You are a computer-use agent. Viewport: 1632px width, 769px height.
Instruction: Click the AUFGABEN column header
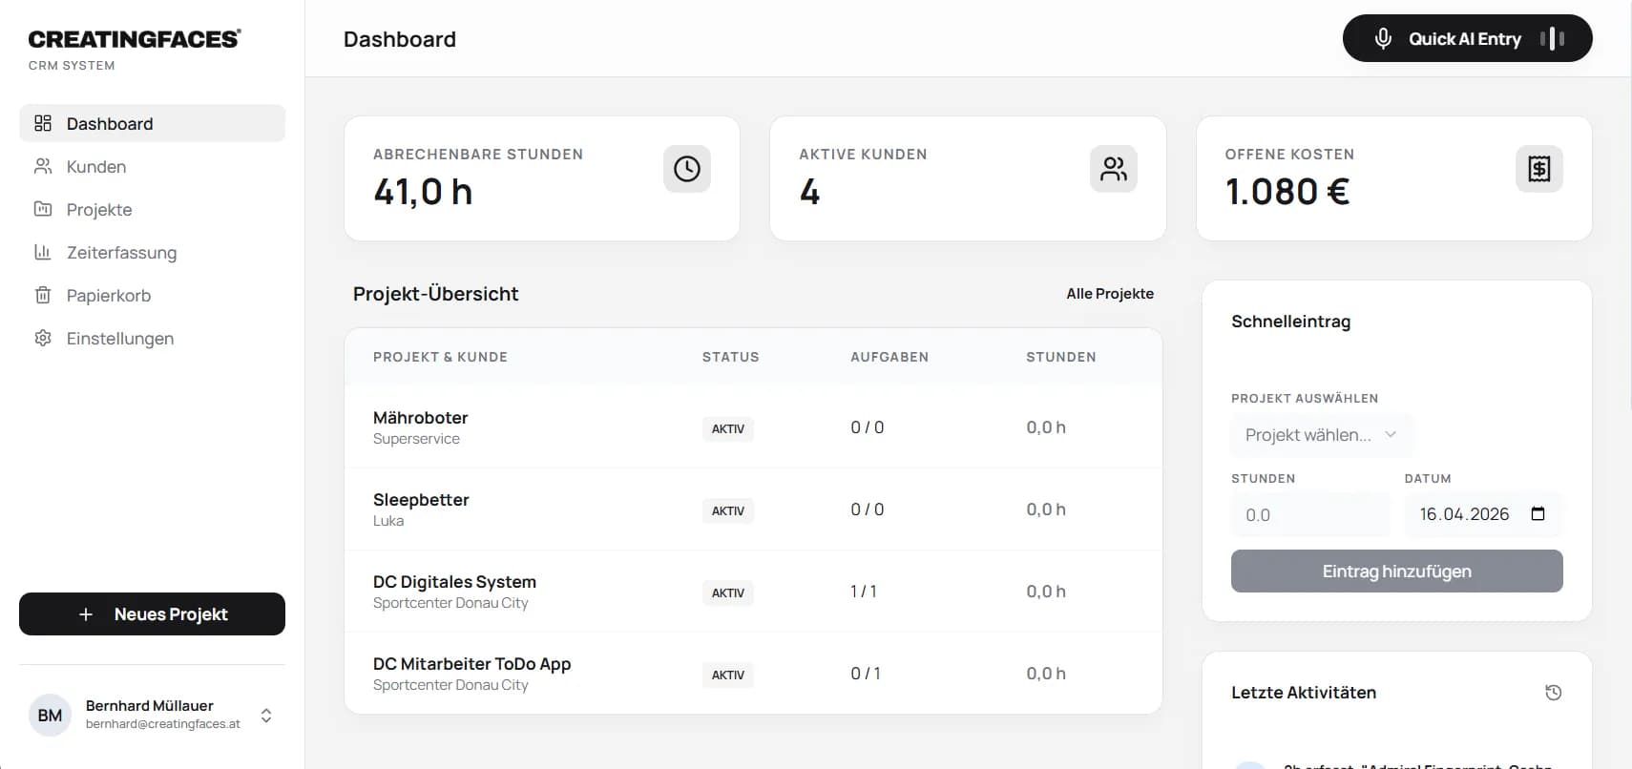click(x=889, y=357)
